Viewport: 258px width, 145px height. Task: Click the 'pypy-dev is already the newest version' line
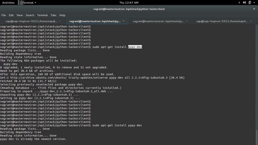tap(33, 139)
